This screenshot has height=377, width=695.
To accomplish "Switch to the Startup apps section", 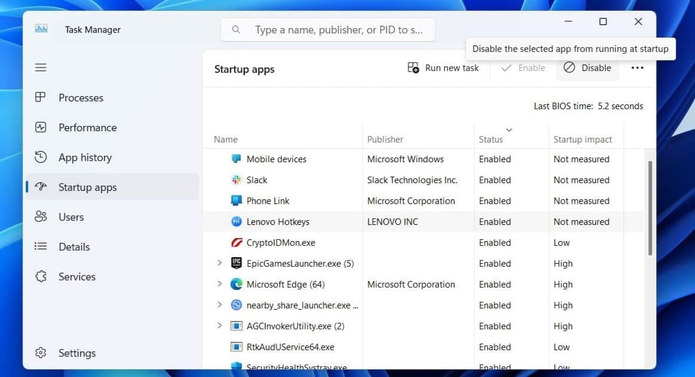I will pyautogui.click(x=87, y=187).
